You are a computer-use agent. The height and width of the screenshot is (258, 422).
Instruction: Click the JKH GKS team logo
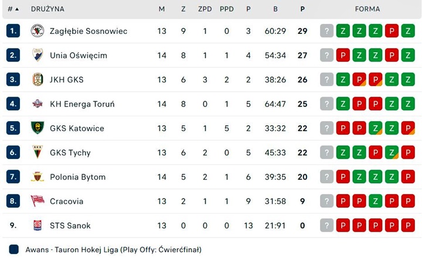click(x=38, y=80)
